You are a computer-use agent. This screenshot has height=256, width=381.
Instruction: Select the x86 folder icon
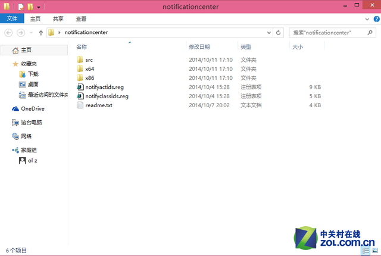pos(80,78)
